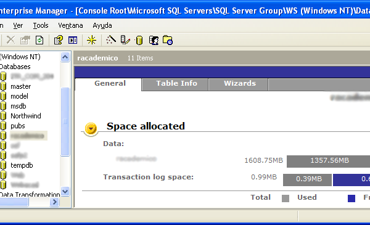Click the 1357.56MB used data bar
The width and height of the screenshot is (370, 225).
pyautogui.click(x=329, y=161)
